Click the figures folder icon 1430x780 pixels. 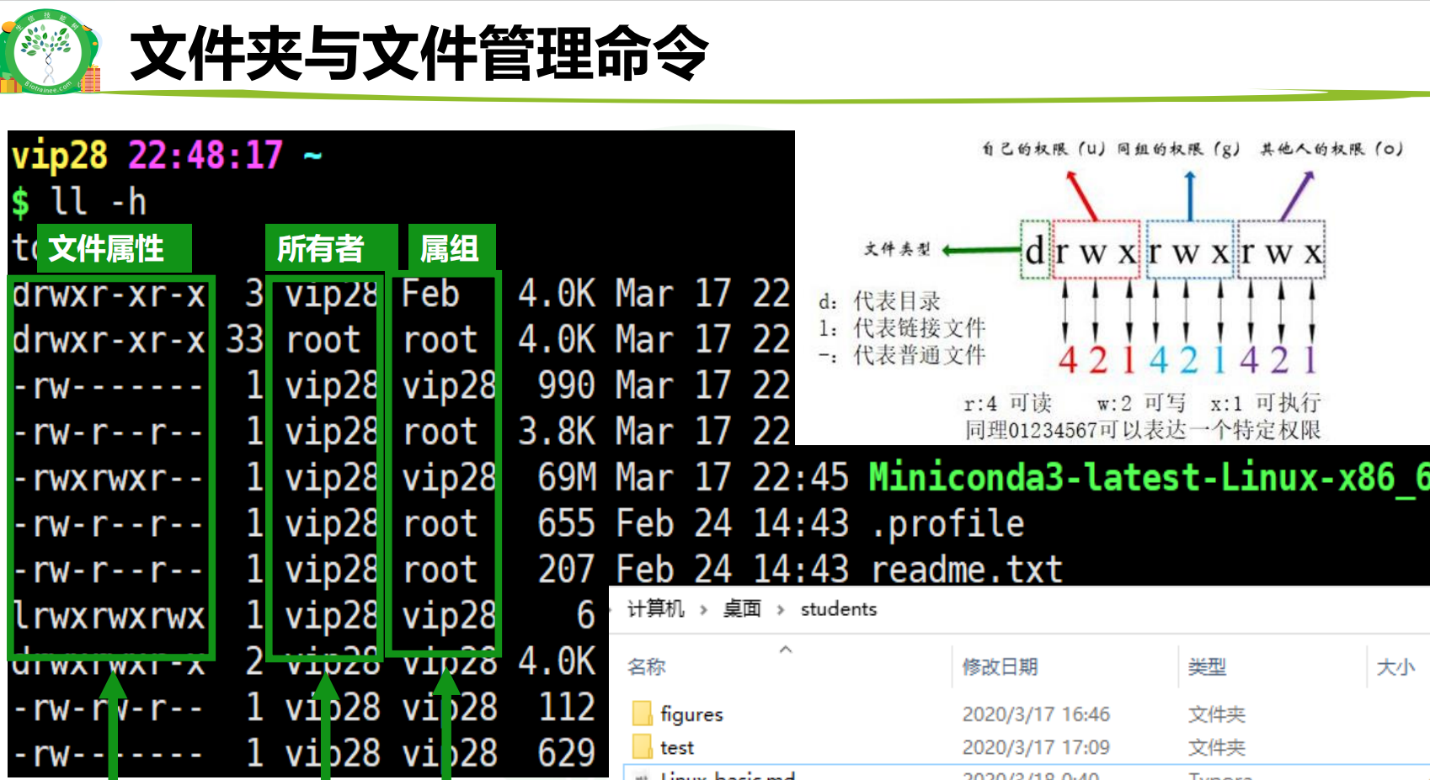pos(642,714)
